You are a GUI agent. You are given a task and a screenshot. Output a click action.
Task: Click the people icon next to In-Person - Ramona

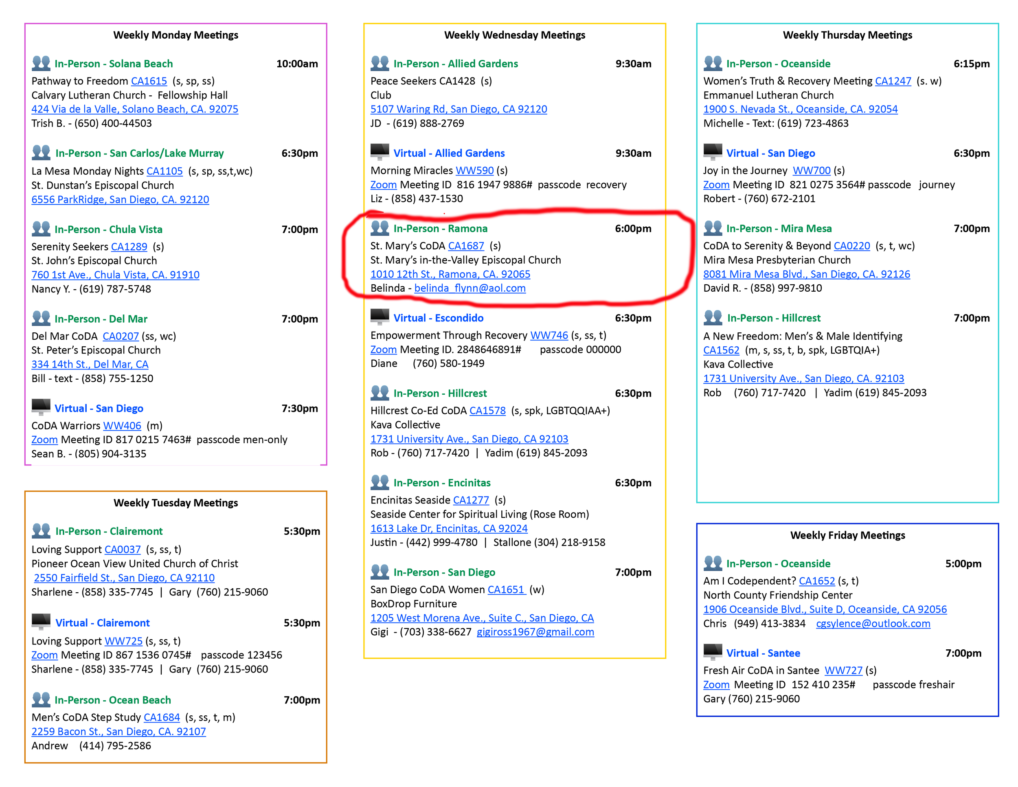tap(380, 228)
